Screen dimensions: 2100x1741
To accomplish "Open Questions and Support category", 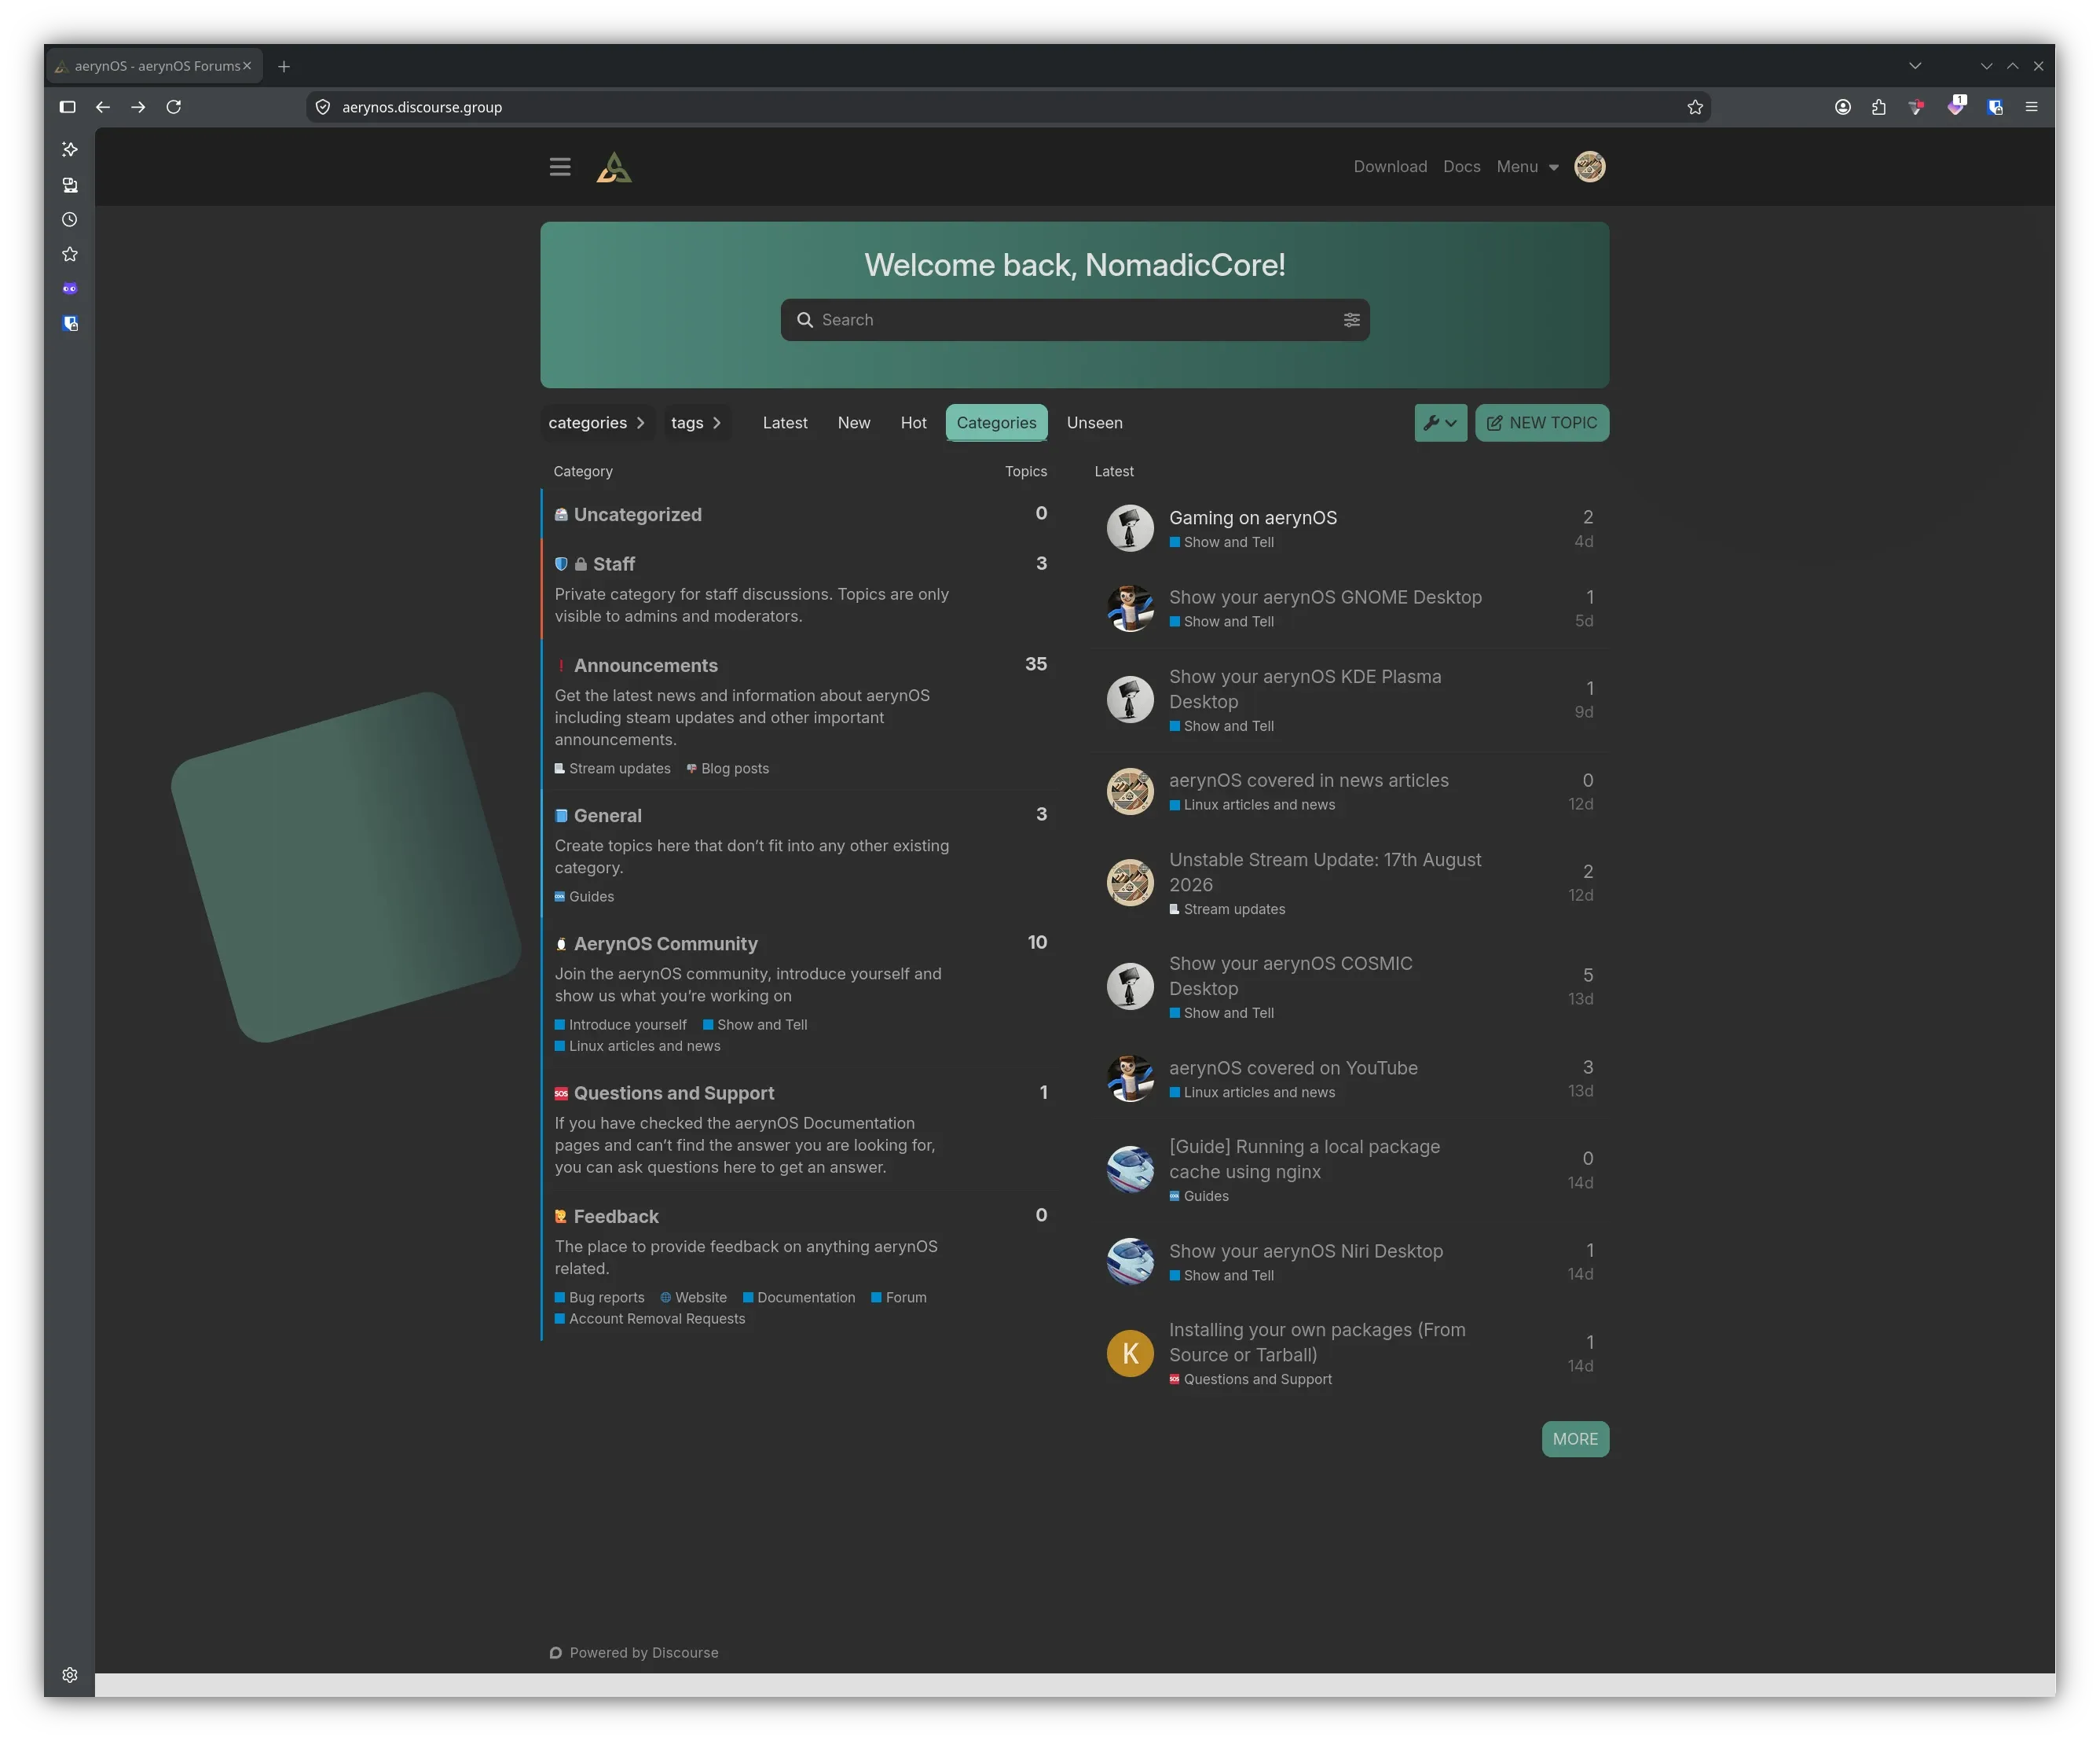I will coord(673,1093).
